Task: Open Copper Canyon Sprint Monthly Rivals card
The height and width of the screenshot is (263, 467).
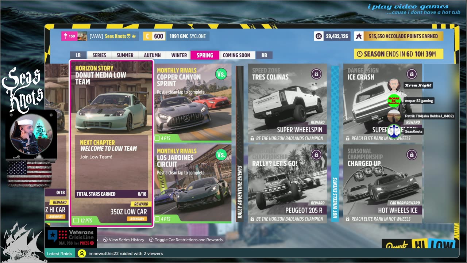Action: (193, 103)
